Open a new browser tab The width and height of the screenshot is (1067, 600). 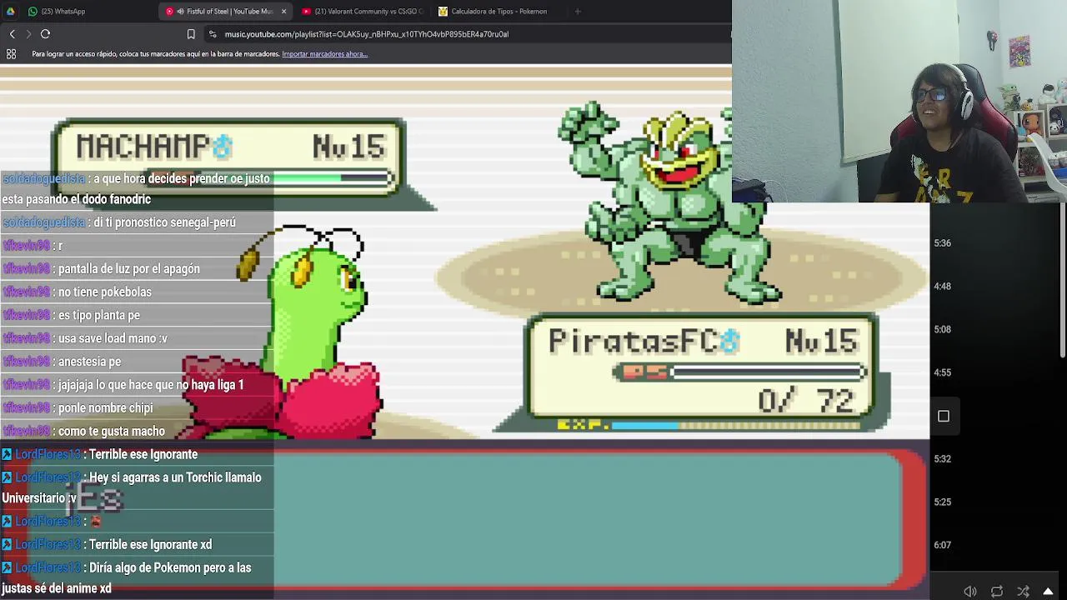click(578, 11)
